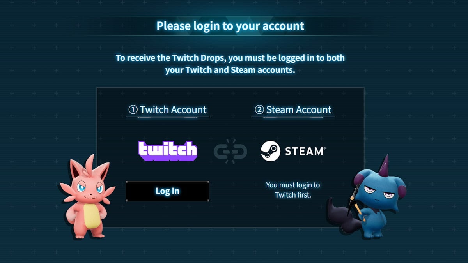Click the purple Twitch logo
The image size is (468, 263).
[168, 151]
